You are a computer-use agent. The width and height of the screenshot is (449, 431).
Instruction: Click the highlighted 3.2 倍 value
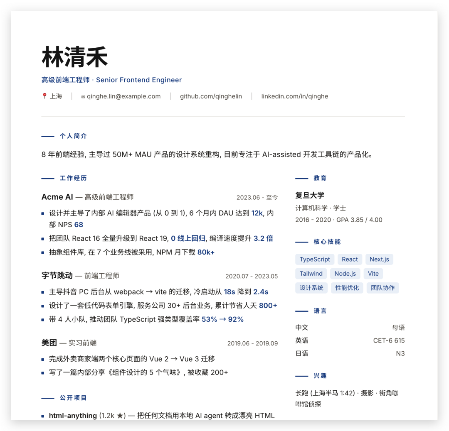tap(263, 238)
